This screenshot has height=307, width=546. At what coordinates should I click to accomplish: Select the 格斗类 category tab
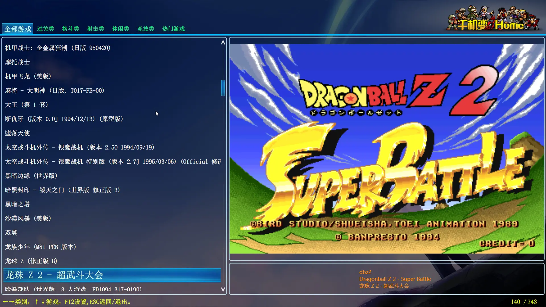[71, 29]
